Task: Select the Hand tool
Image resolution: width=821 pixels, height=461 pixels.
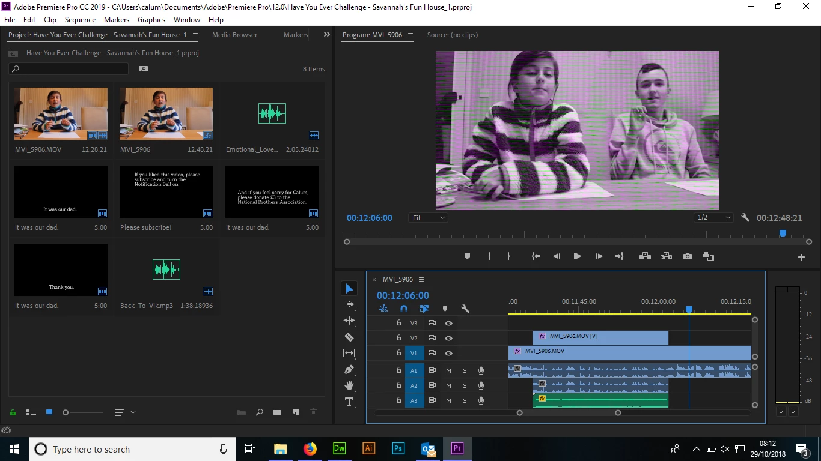Action: [x=349, y=386]
